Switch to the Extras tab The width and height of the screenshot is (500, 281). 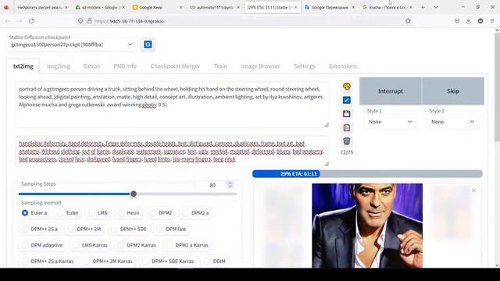click(92, 66)
